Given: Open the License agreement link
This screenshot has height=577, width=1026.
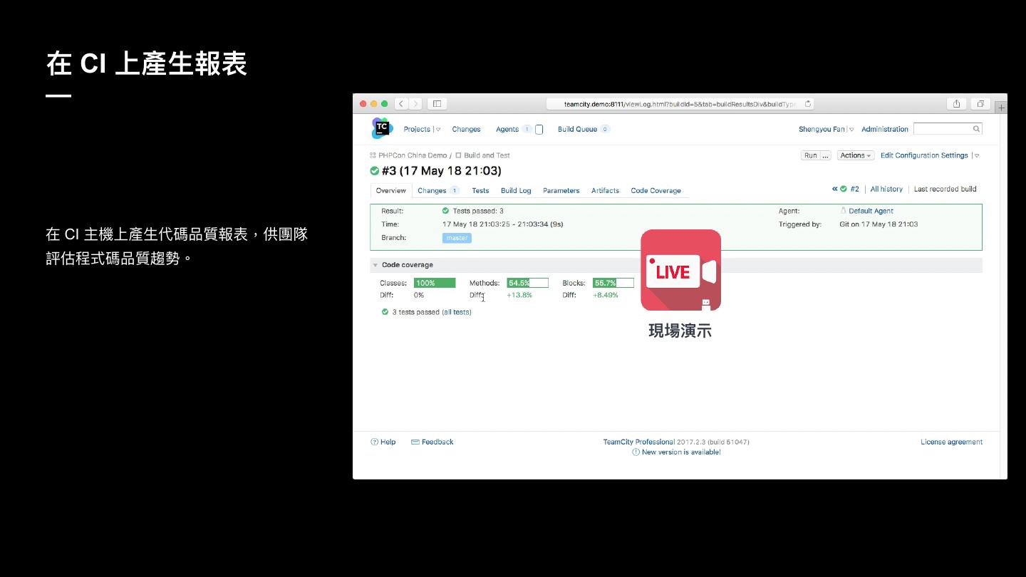Looking at the screenshot, I should click(x=951, y=442).
